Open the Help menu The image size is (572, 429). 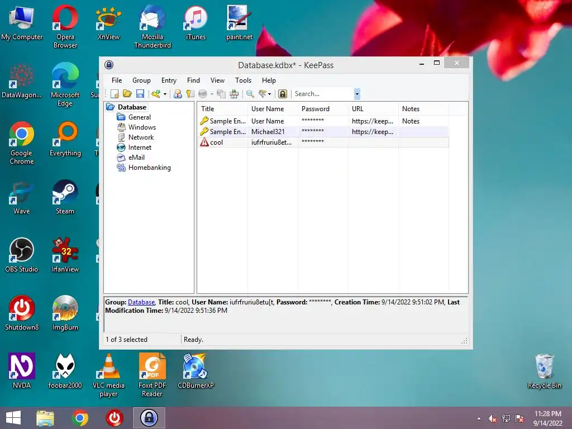pos(269,80)
